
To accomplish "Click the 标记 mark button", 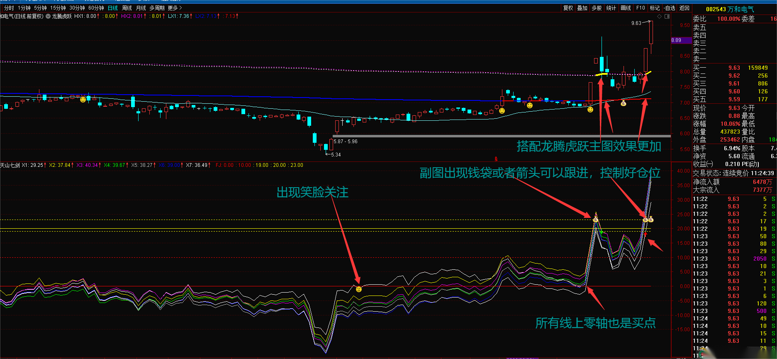I will [655, 8].
